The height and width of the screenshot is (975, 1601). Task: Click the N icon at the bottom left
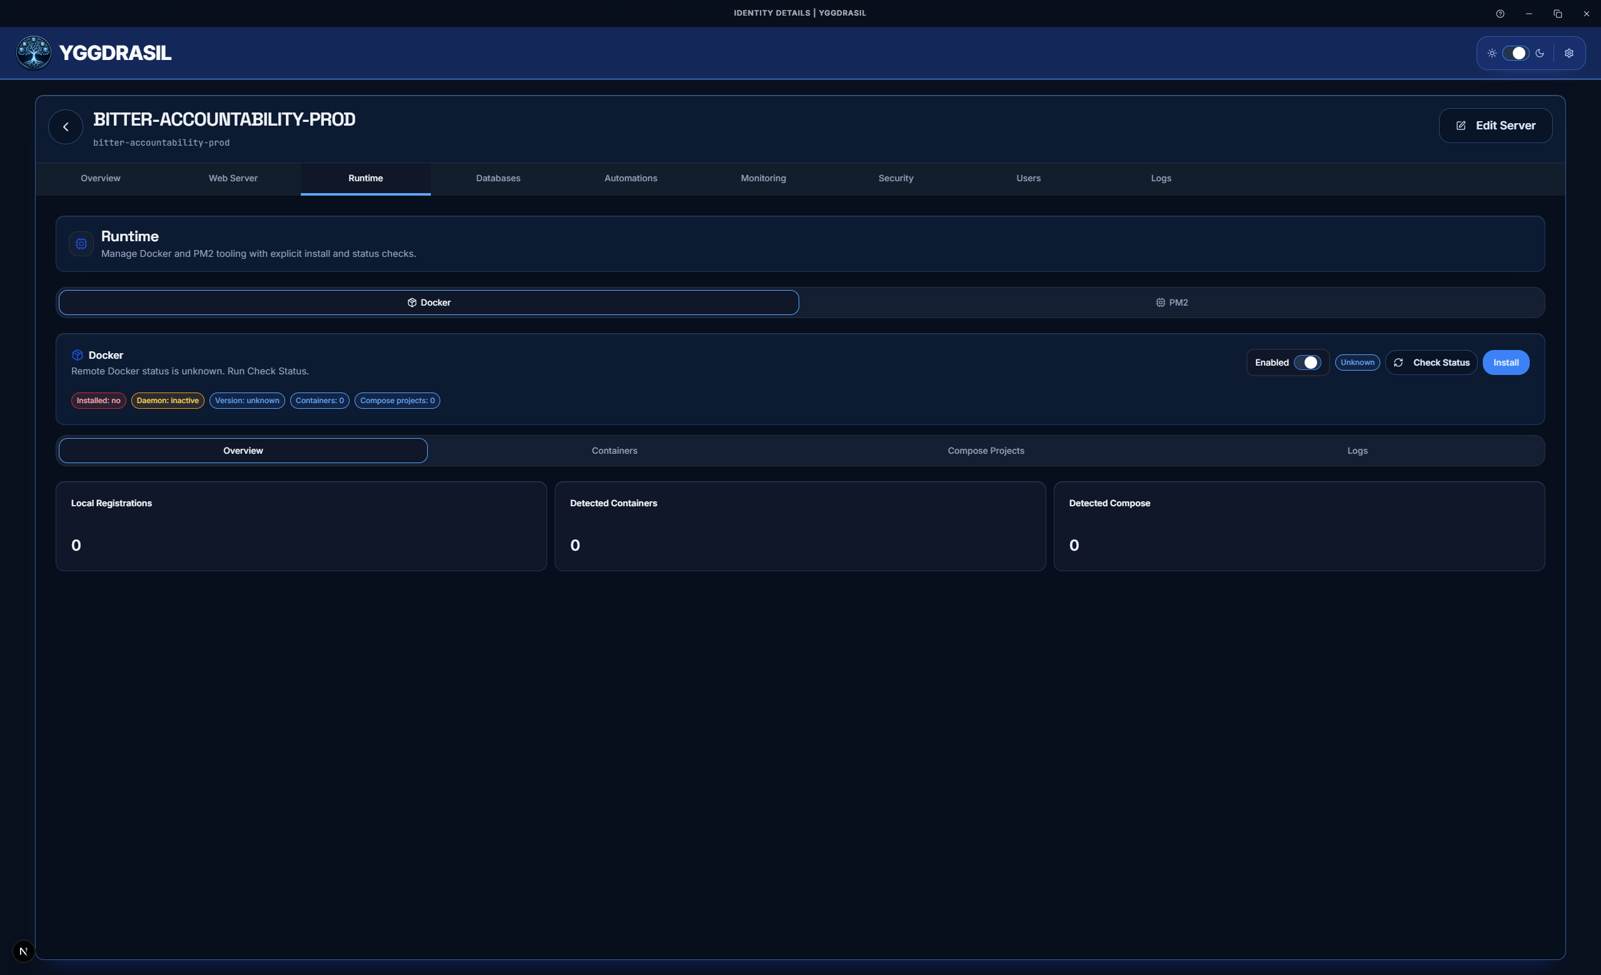(24, 951)
